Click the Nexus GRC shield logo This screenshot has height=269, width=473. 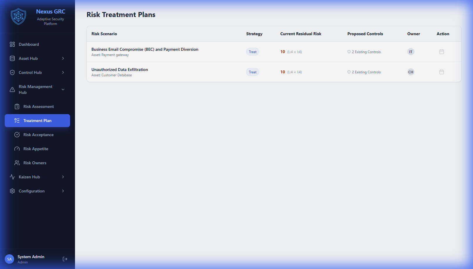pyautogui.click(x=18, y=16)
